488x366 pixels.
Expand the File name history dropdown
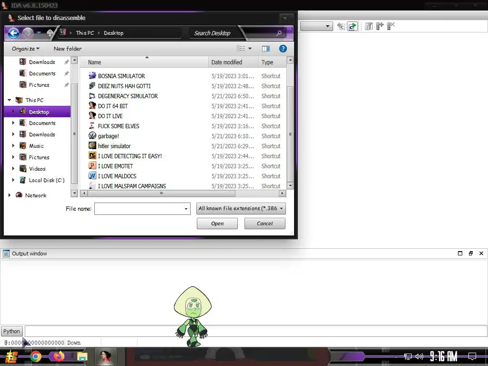pos(186,209)
